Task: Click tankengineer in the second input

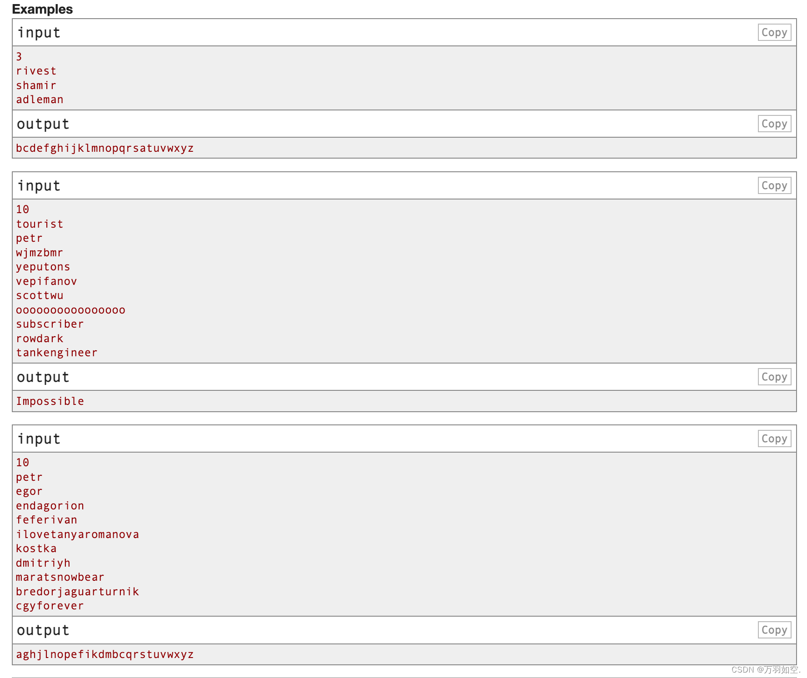Action: pos(56,352)
